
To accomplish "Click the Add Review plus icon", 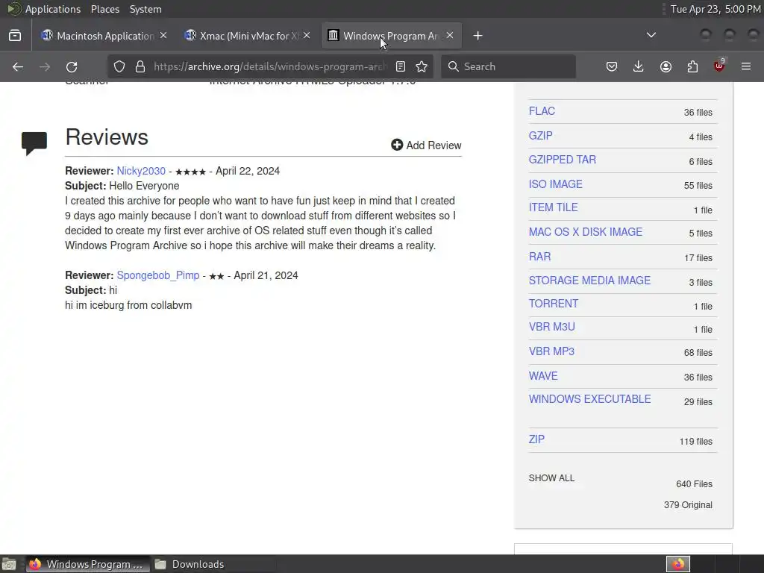I will point(397,145).
